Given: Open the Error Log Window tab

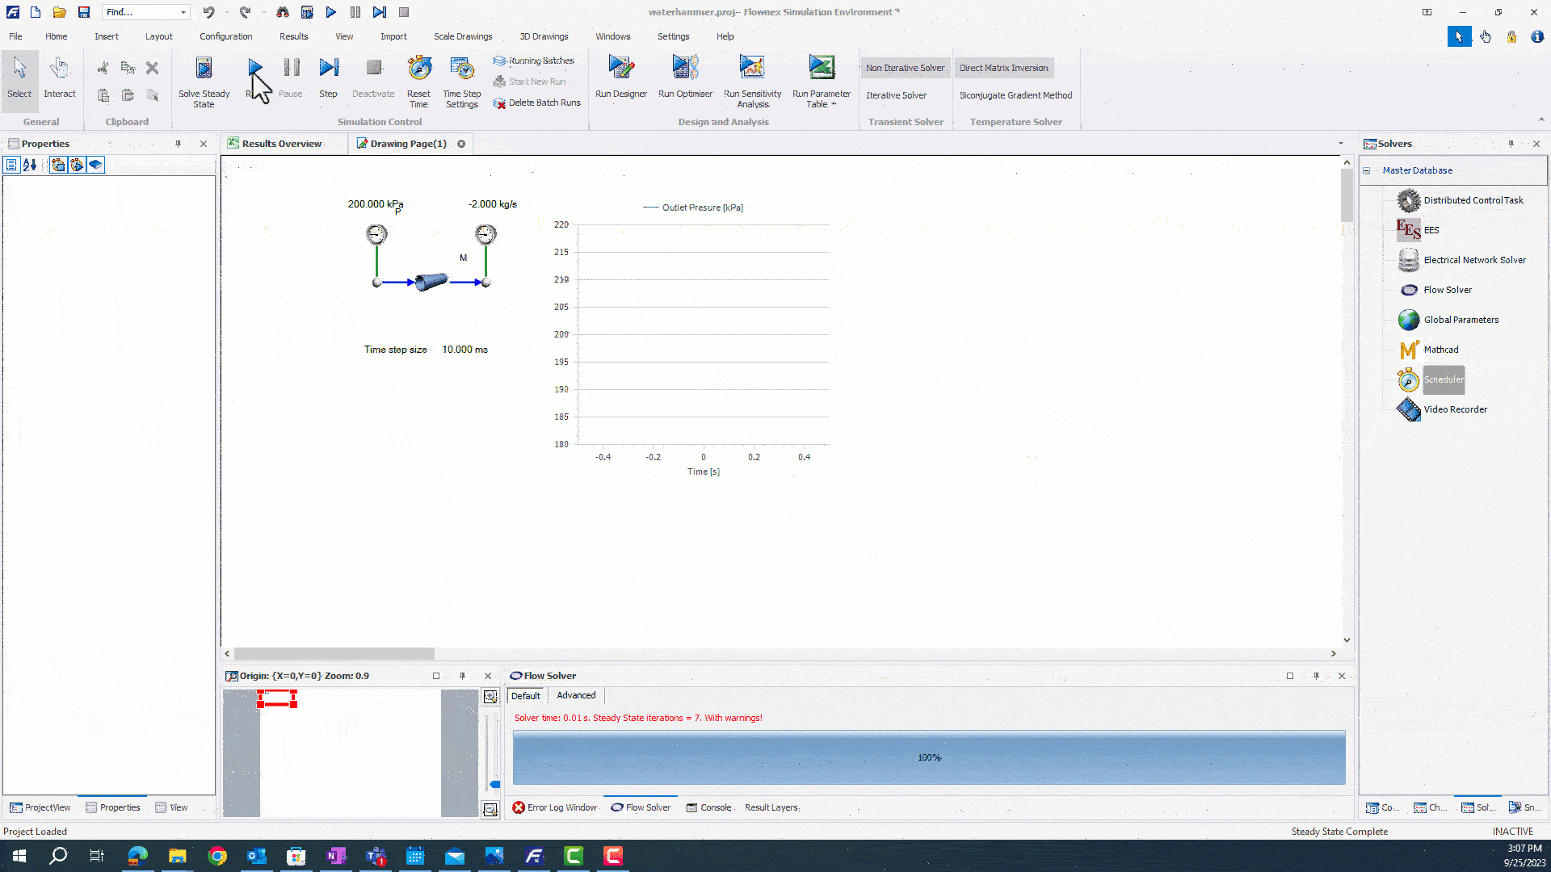Looking at the screenshot, I should 554,807.
